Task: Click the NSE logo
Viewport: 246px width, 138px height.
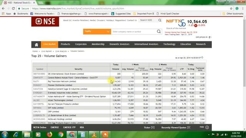Action: pos(45,21)
